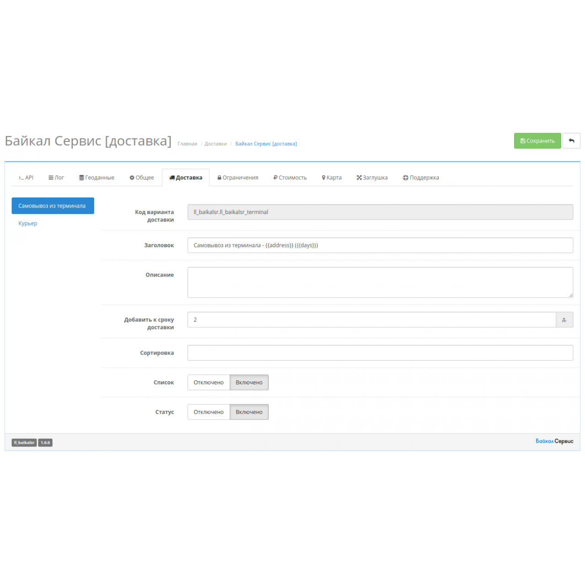The height and width of the screenshot is (585, 585).
Task: Click the Главная breadcrumb link
Action: click(187, 144)
